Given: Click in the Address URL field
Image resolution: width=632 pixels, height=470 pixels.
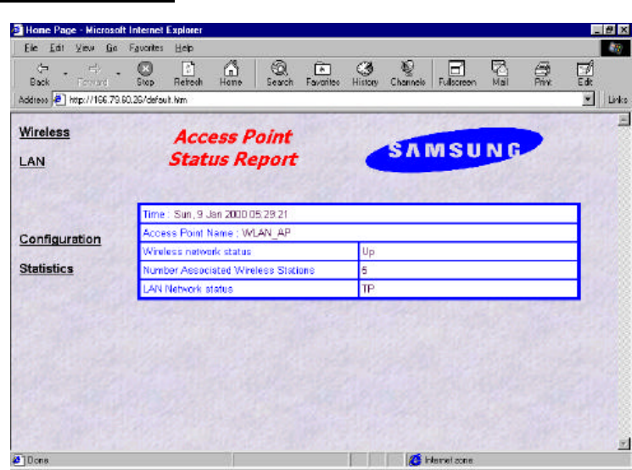Looking at the screenshot, I should (324, 99).
